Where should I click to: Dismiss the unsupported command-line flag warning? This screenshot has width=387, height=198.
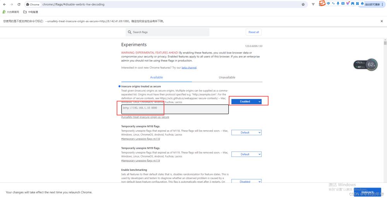(x=382, y=21)
